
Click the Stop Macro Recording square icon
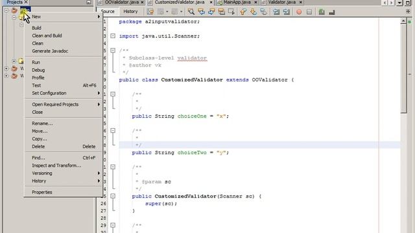coord(309,12)
